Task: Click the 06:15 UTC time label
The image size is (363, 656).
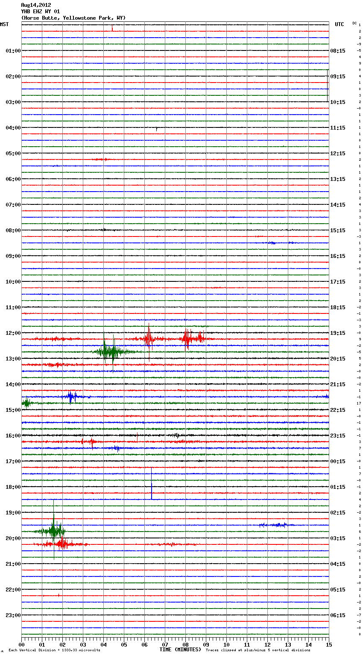Action: [x=338, y=615]
